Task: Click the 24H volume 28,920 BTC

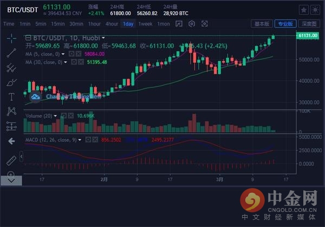Action: 175,14
